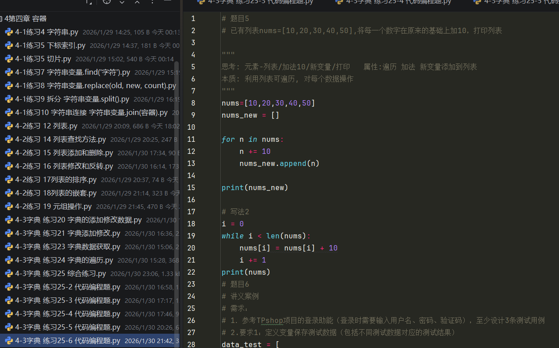559x348 pixels.
Task: Open 4-1练习10 字符串连接 join(容器).py file
Action: pos(91,113)
